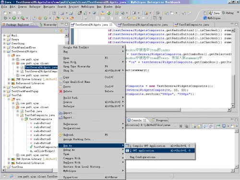The height and width of the screenshot is (180, 240).
Task: Collapse the TestSeveralWidgets project node
Action: [x=5, y=51]
